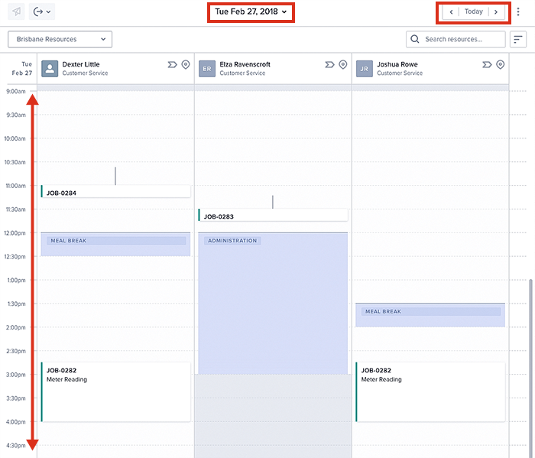
Task: Go to the previous day arrow
Action: (451, 12)
